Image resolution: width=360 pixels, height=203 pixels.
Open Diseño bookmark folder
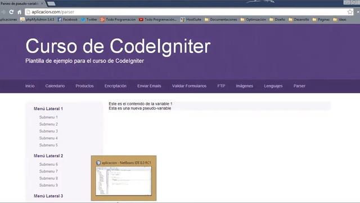[277, 20]
